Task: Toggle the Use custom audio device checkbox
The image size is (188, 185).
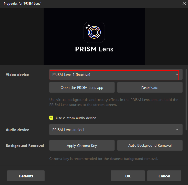Action: coord(51,118)
